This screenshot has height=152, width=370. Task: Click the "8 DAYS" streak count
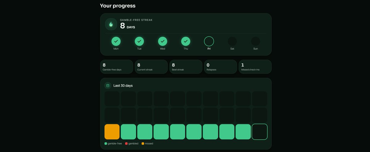pyautogui.click(x=128, y=26)
